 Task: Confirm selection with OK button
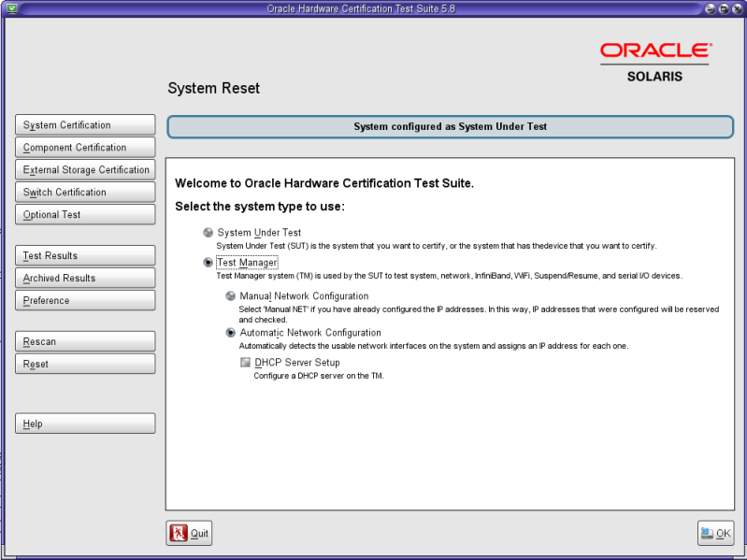pos(715,533)
